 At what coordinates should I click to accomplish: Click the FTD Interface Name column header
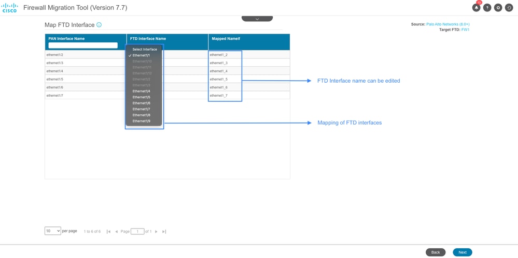pos(148,39)
